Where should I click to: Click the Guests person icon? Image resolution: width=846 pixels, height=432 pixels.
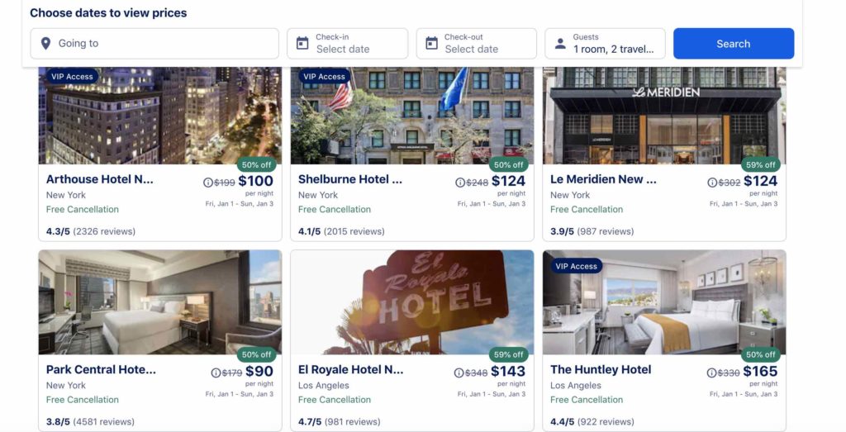tap(561, 43)
